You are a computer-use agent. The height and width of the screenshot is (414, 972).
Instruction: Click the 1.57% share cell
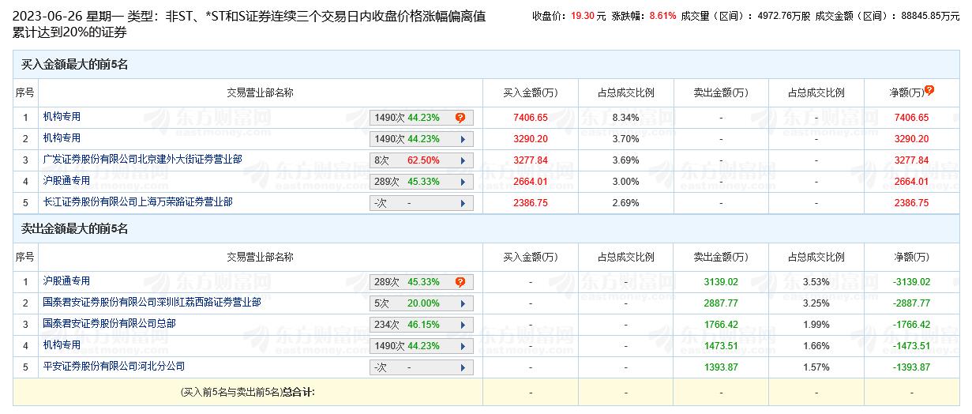pyautogui.click(x=816, y=367)
